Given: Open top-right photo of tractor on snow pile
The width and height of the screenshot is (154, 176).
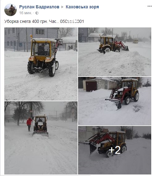Looking at the screenshot, I should click(114, 52).
